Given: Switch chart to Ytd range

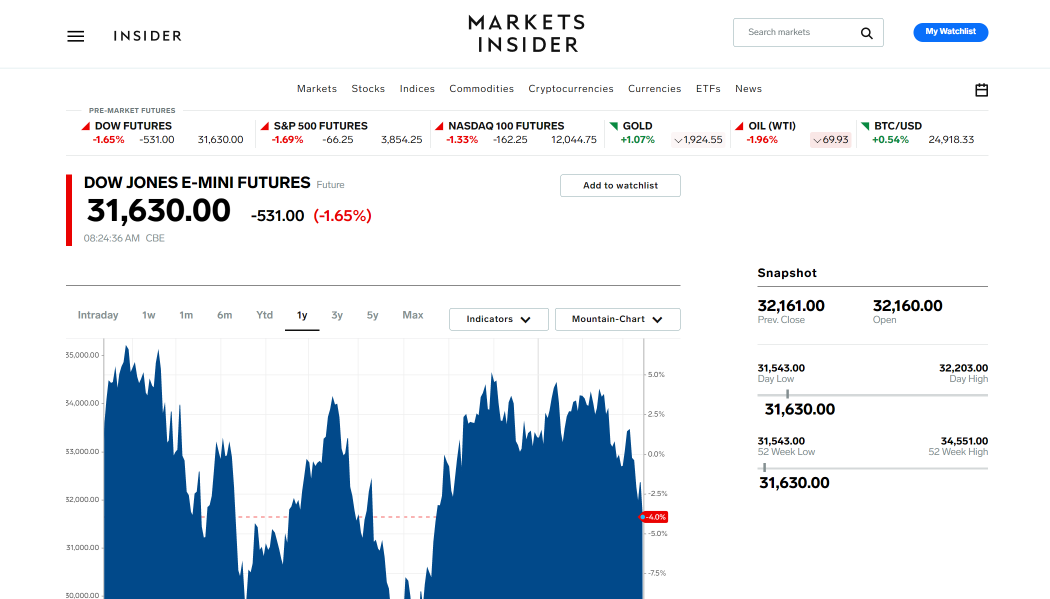Looking at the screenshot, I should tap(264, 315).
